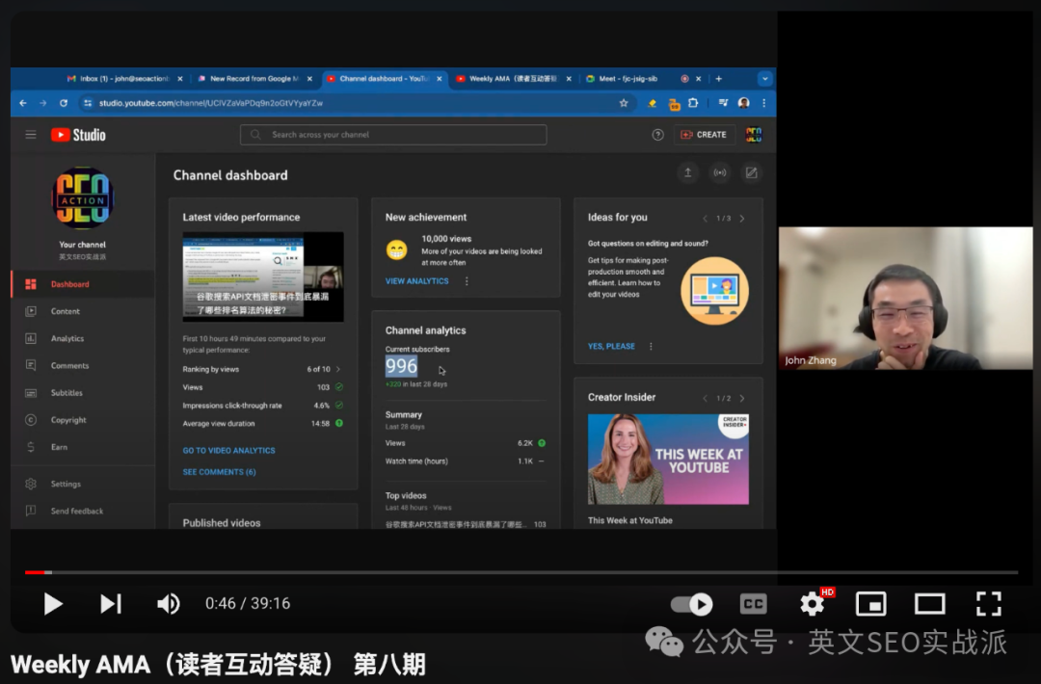Click the upload videos icon
Image resolution: width=1041 pixels, height=684 pixels.
[688, 173]
